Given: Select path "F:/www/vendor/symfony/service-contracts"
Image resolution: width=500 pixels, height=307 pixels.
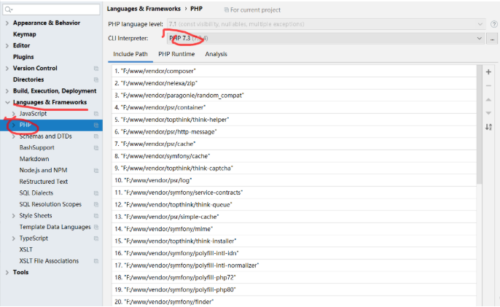Looking at the screenshot, I should click(294, 193).
